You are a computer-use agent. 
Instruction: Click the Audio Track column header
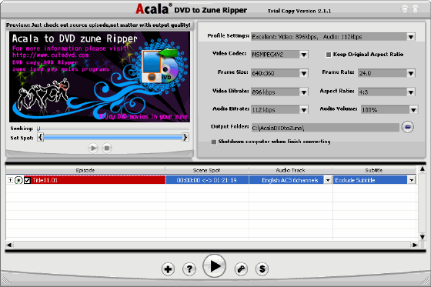pos(291,170)
